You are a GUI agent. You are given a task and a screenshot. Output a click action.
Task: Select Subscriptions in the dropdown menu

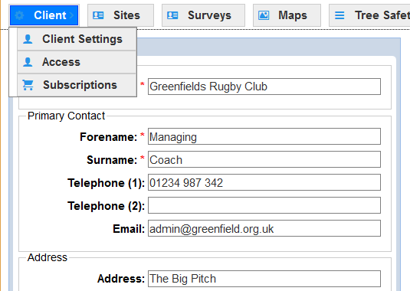(x=77, y=85)
